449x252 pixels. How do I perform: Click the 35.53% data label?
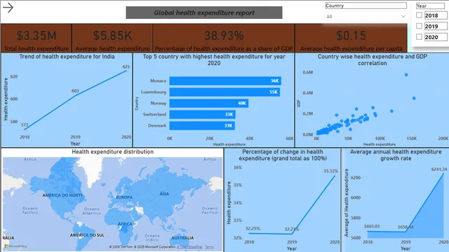click(x=330, y=171)
